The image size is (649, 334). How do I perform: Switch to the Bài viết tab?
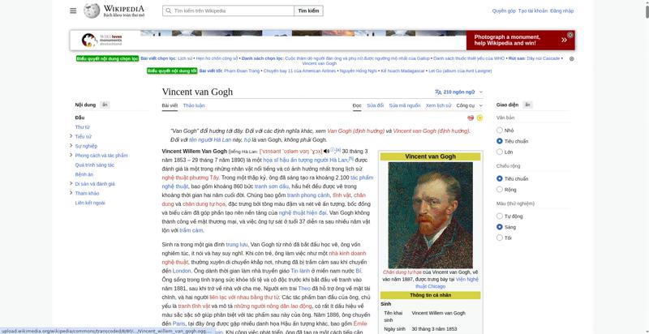(170, 105)
